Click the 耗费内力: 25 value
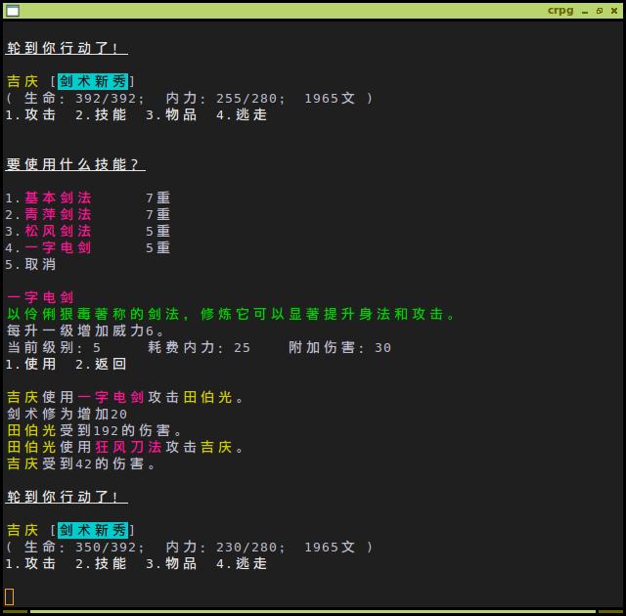The width and height of the screenshot is (626, 616). [x=199, y=347]
